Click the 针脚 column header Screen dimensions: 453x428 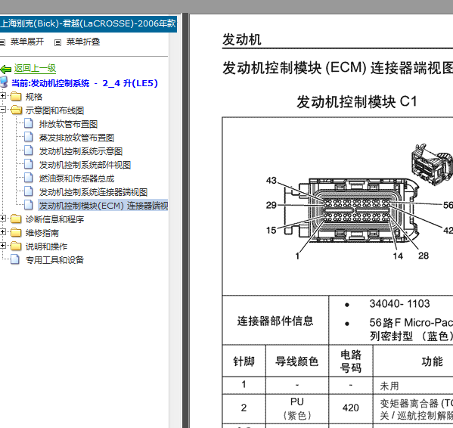[x=244, y=361]
